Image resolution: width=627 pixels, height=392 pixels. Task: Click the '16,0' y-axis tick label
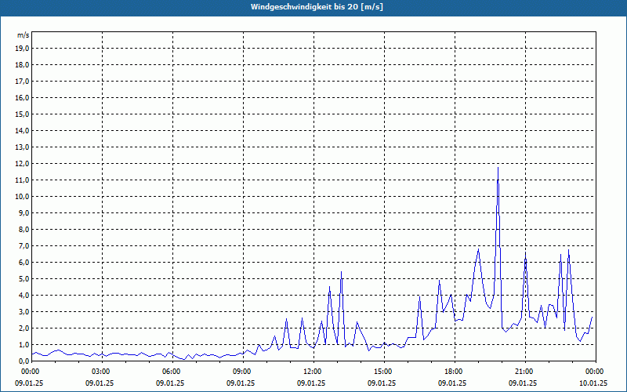[x=22, y=97]
